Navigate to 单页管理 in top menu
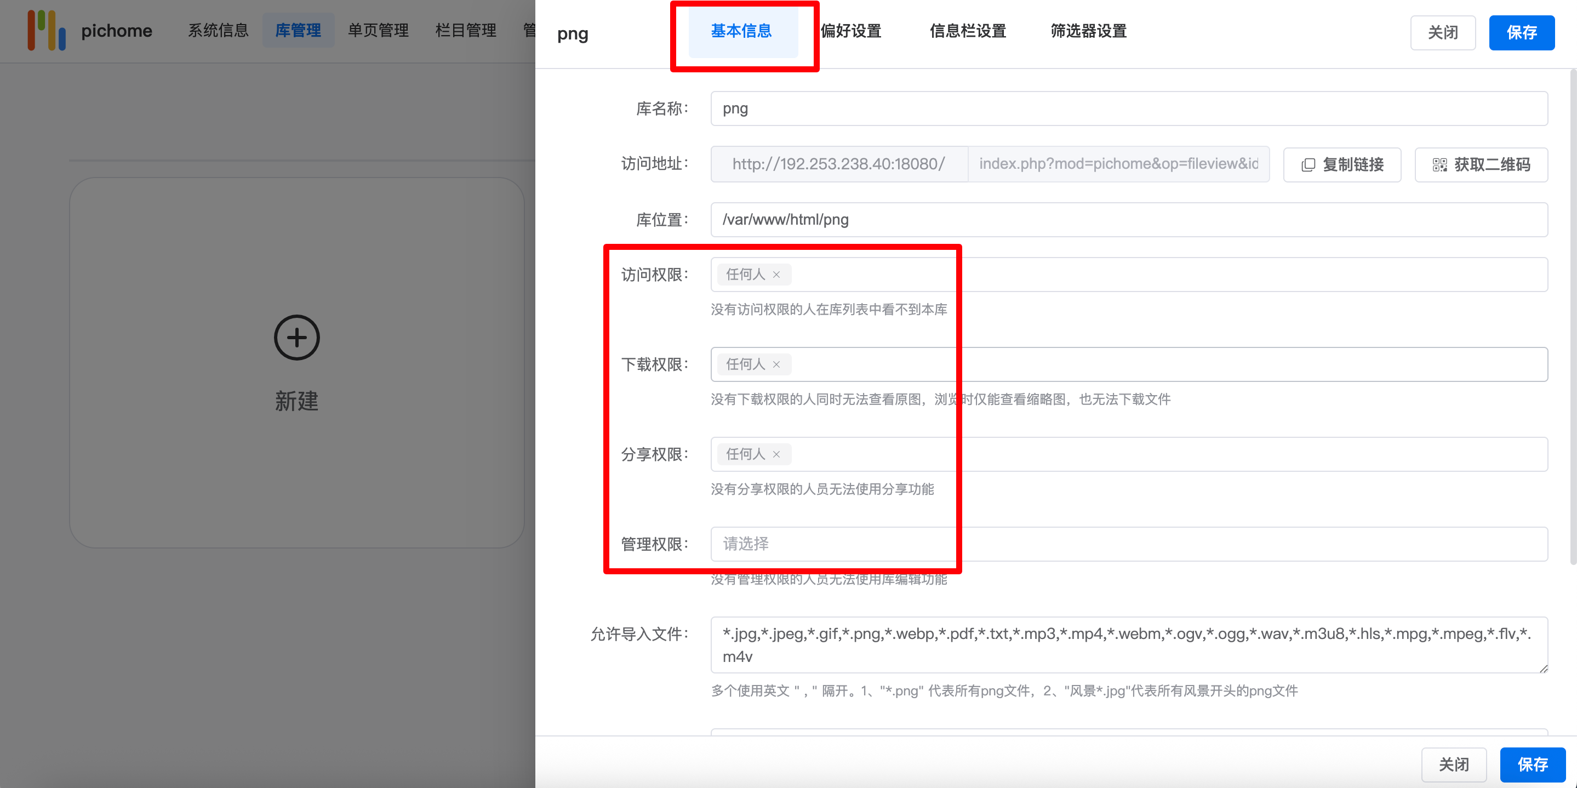This screenshot has width=1577, height=788. (378, 31)
